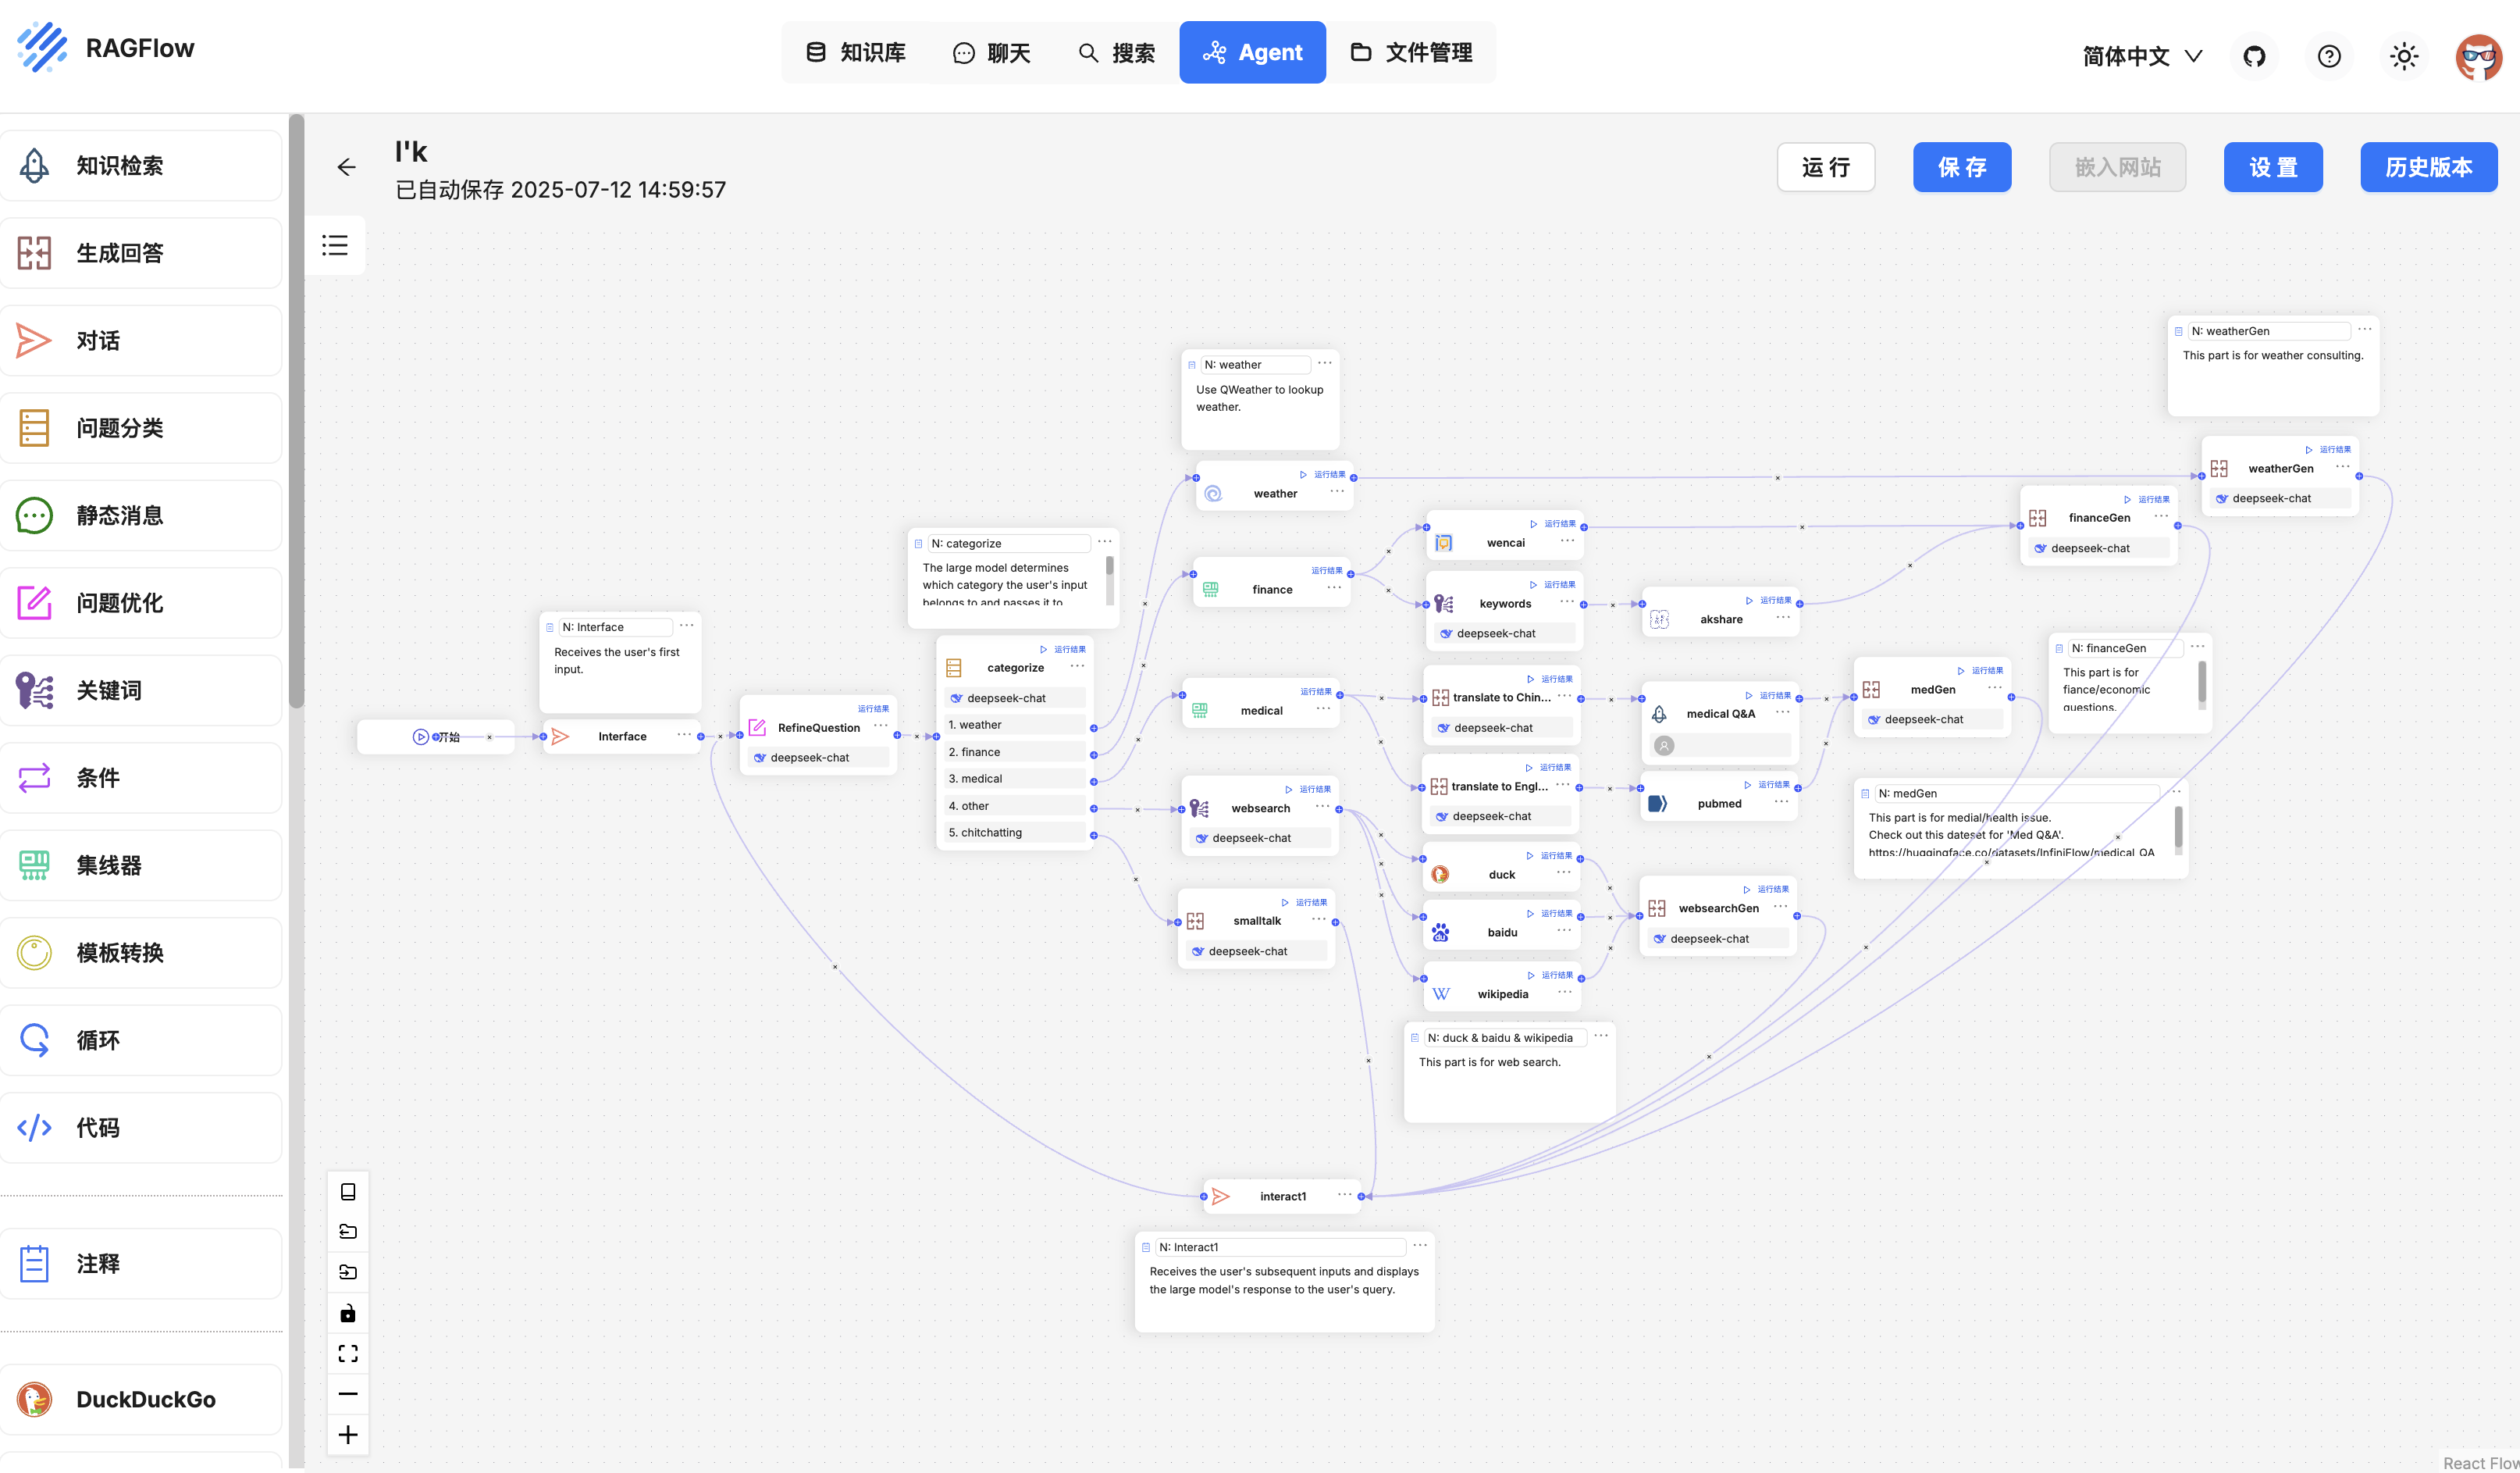Click the 历史版本 button
This screenshot has width=2520, height=1473.
(2428, 167)
